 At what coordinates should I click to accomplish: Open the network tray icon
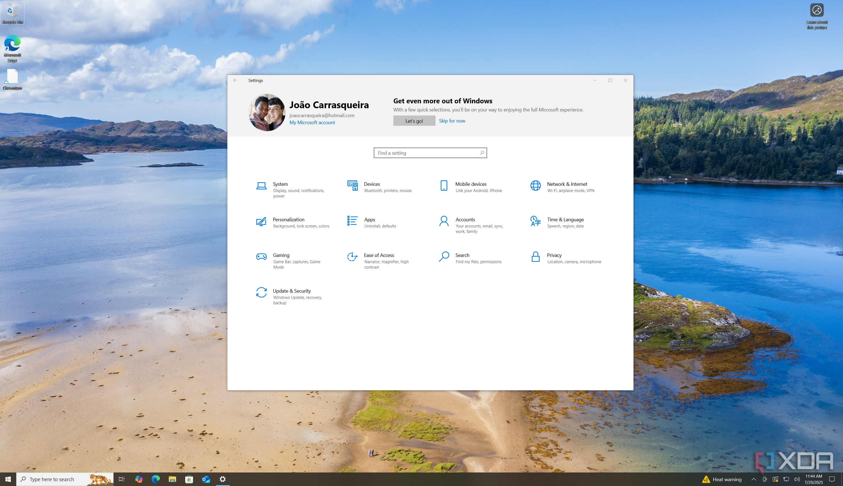(x=786, y=479)
